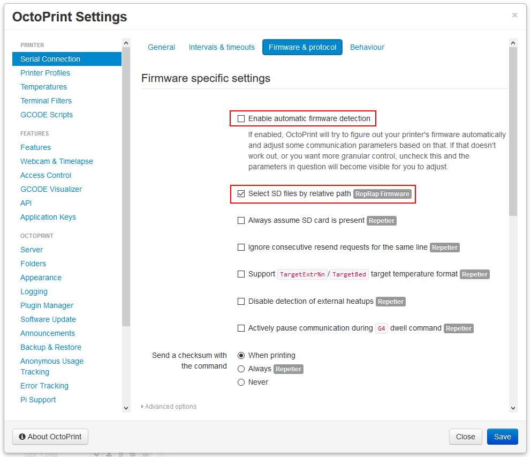Open the Plugin Manager settings

(48, 305)
